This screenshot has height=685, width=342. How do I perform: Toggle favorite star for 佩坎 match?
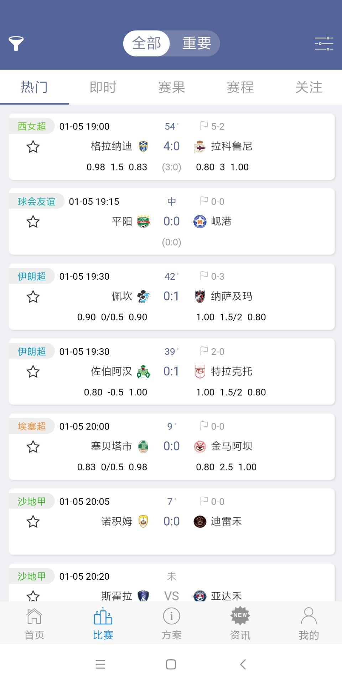click(x=33, y=297)
